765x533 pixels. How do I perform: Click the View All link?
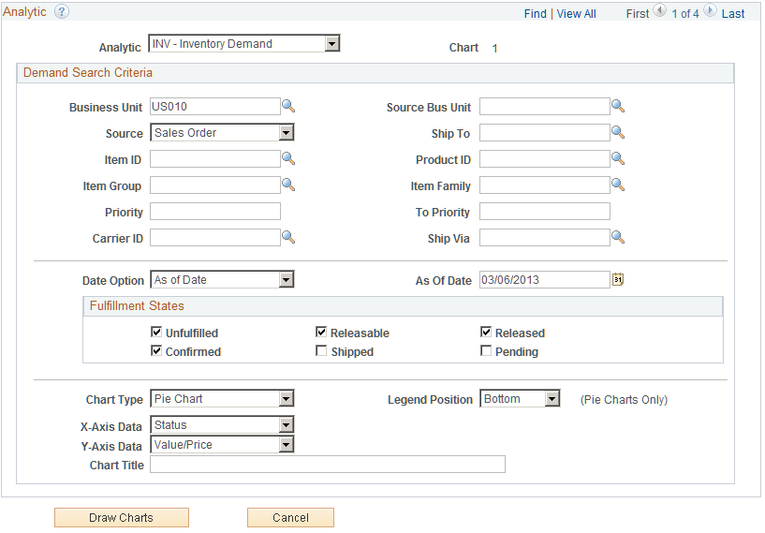(576, 14)
